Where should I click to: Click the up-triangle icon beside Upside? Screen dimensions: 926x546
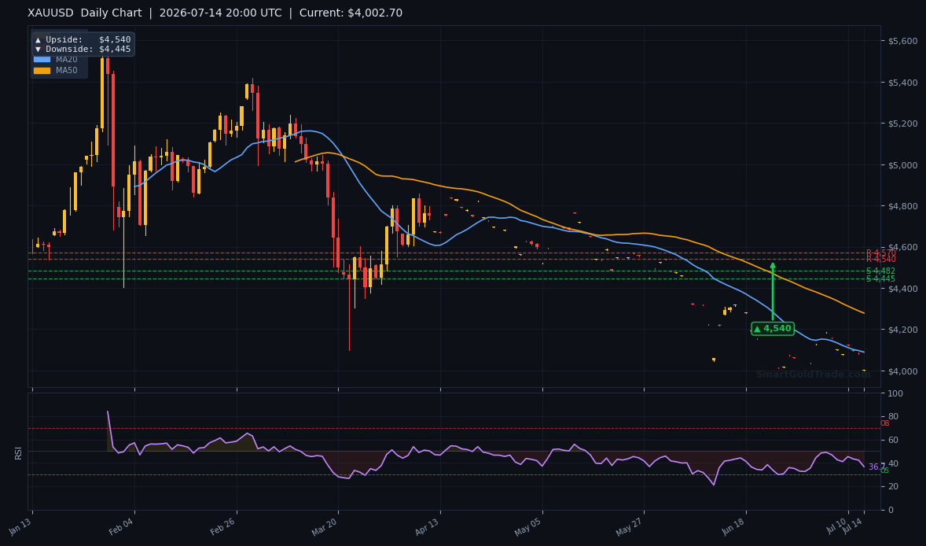click(38, 39)
